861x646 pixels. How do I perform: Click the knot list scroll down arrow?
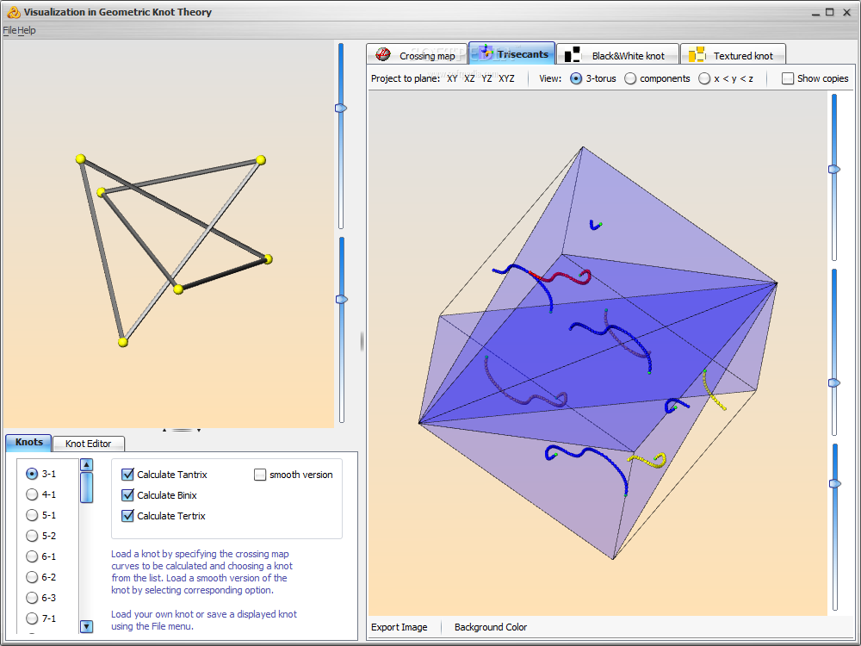86,625
